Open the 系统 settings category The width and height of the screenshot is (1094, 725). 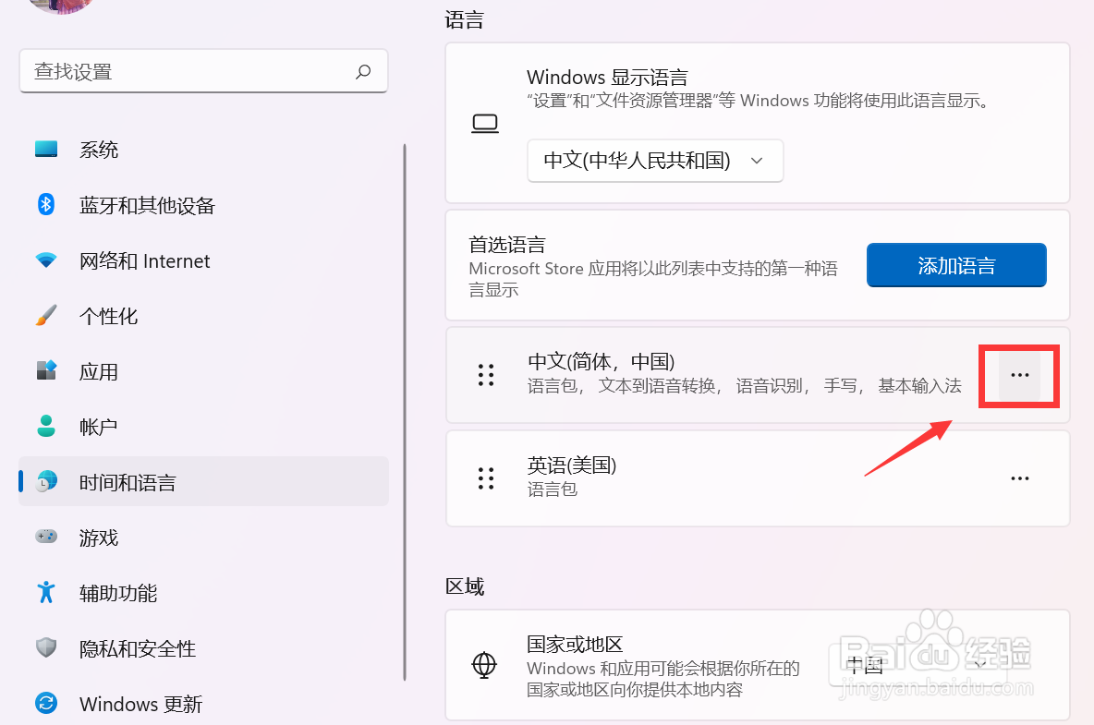tap(203, 150)
